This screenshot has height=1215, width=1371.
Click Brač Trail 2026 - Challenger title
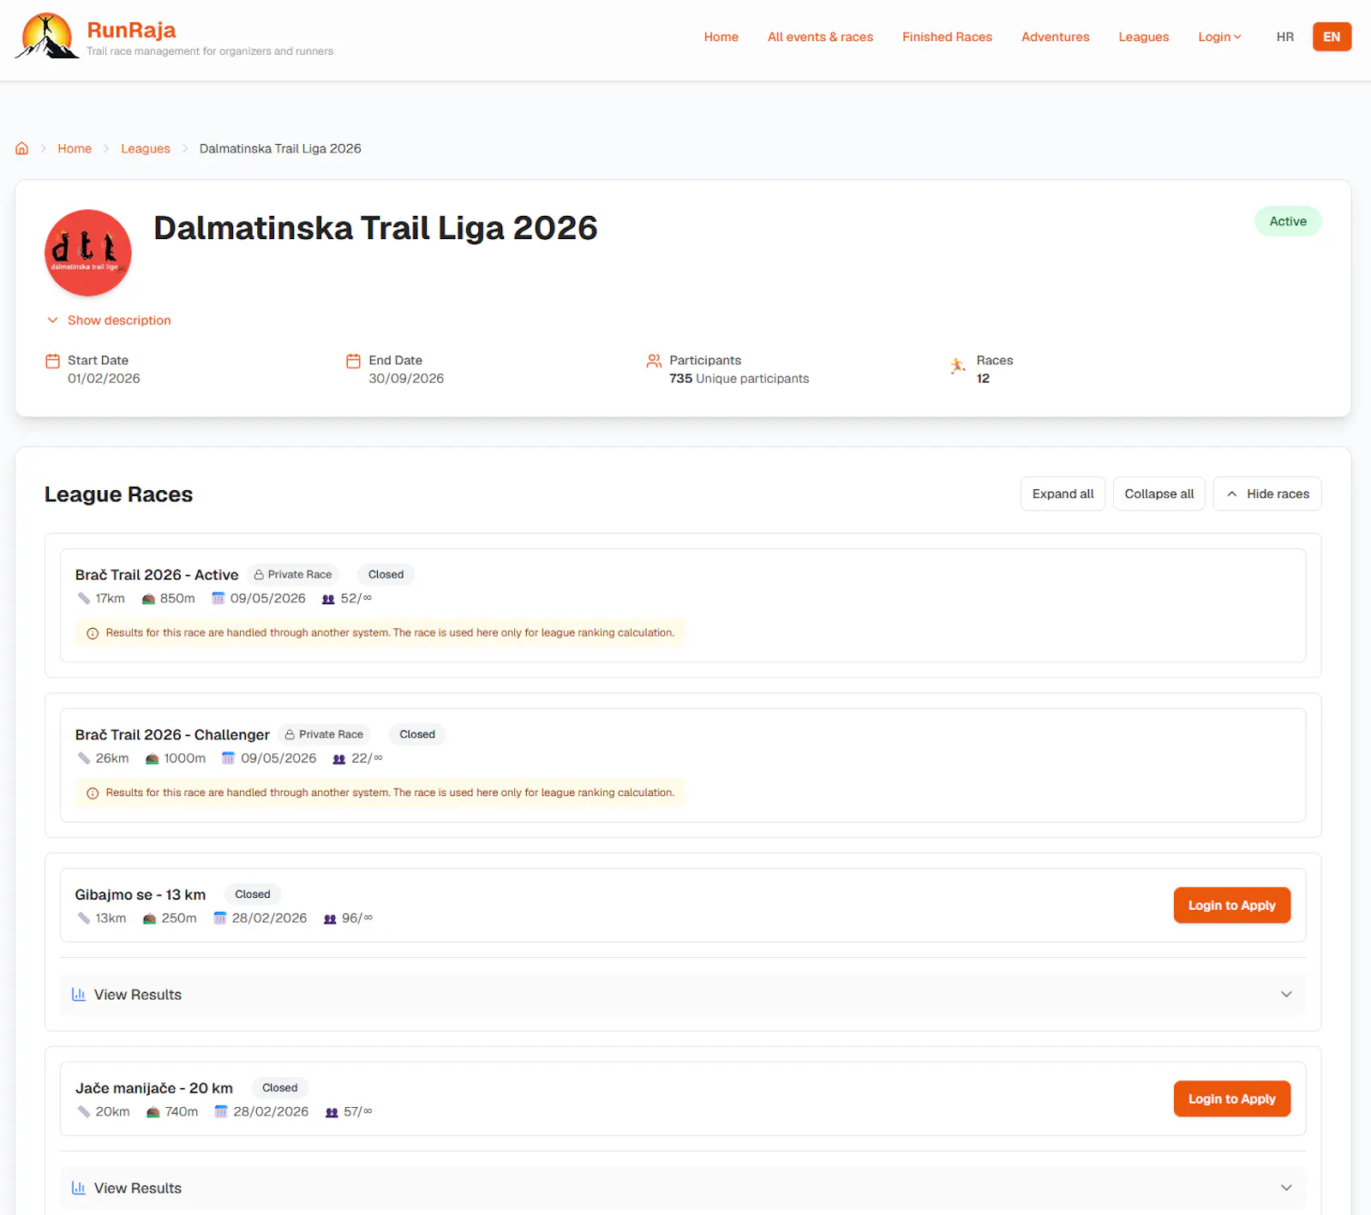[172, 735]
